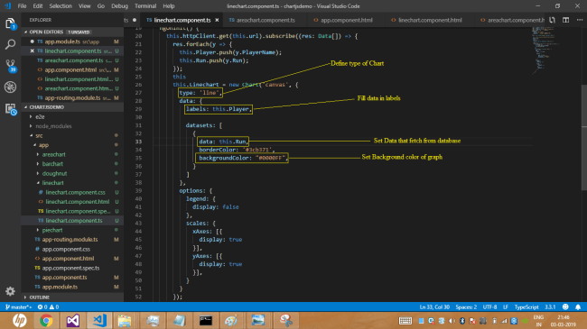The image size is (587, 329).
Task: Open the master branch indicator
Action: [x=18, y=307]
